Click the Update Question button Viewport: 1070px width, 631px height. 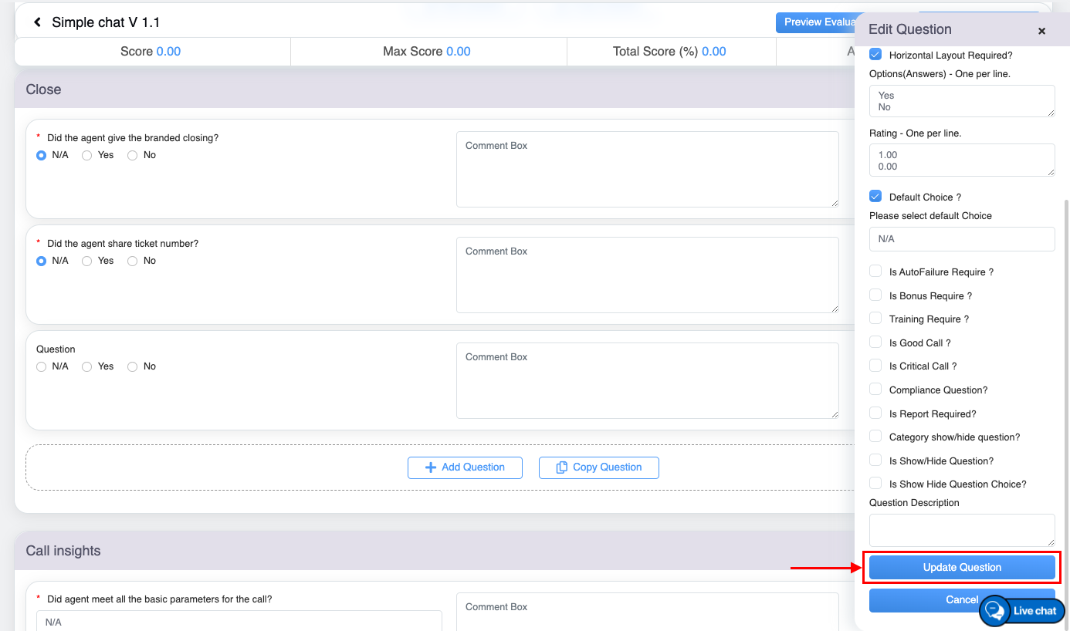click(x=961, y=568)
